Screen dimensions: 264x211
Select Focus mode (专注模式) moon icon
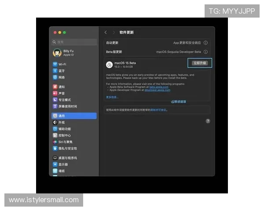(55, 100)
